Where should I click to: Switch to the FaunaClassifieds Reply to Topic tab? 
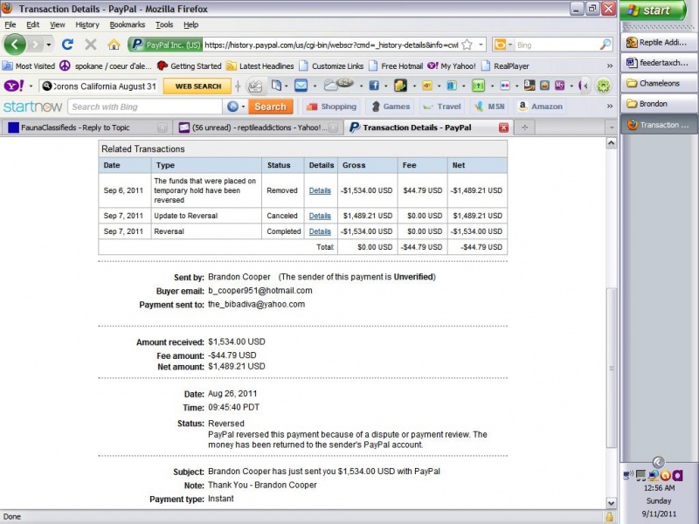pyautogui.click(x=86, y=128)
